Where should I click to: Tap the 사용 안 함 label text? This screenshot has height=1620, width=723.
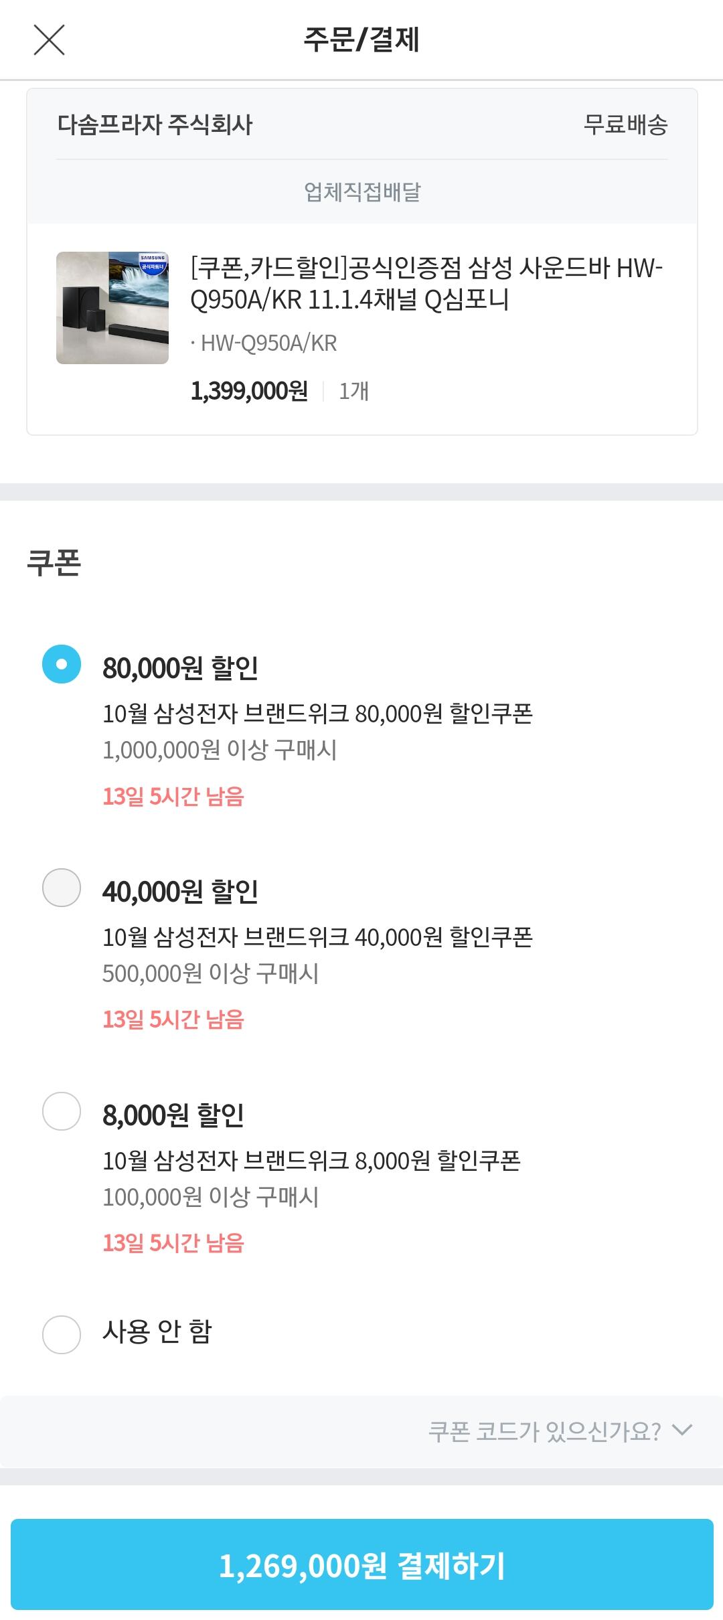coord(157,1332)
